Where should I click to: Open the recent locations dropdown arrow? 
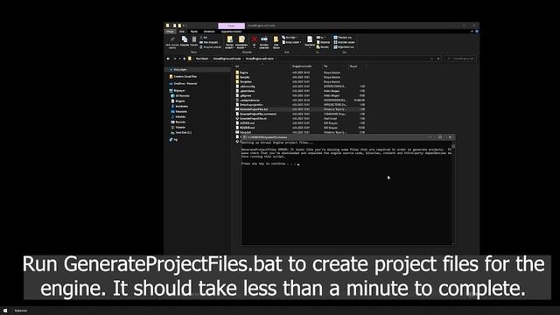(x=179, y=59)
